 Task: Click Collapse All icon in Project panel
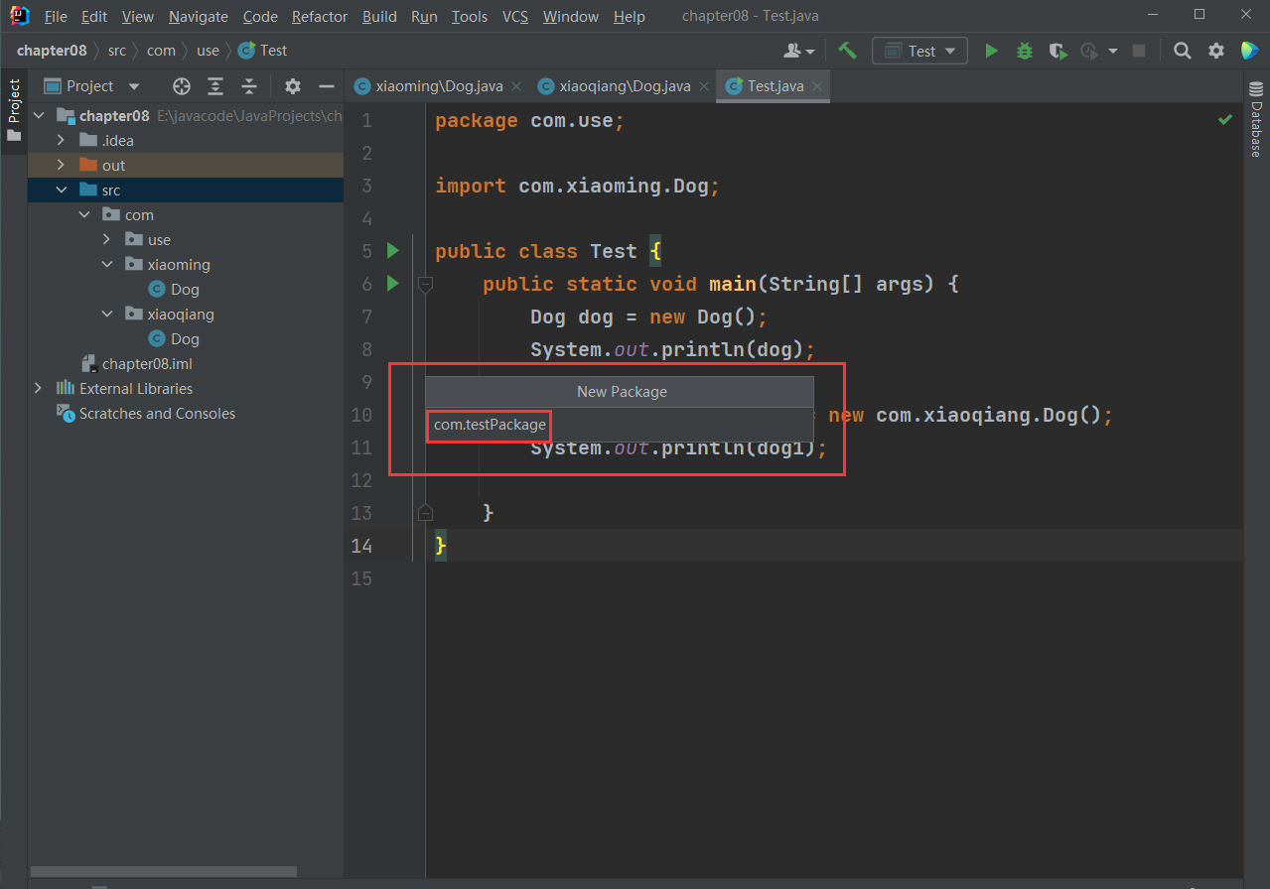click(x=249, y=86)
